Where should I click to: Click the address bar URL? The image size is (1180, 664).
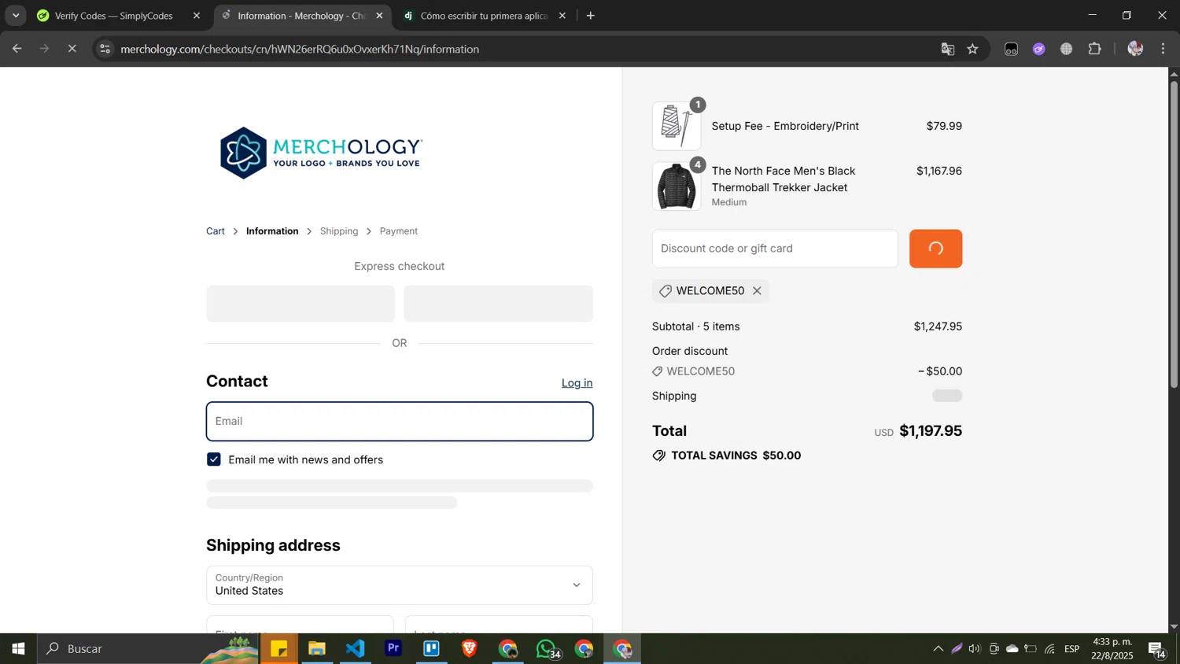300,49
